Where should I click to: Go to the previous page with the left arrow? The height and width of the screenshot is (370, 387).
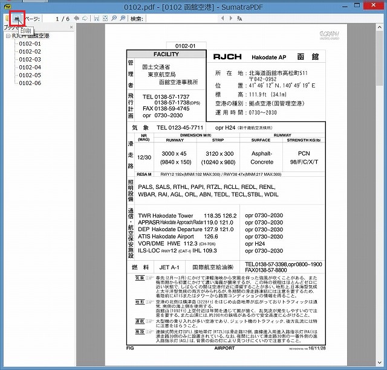click(77, 18)
